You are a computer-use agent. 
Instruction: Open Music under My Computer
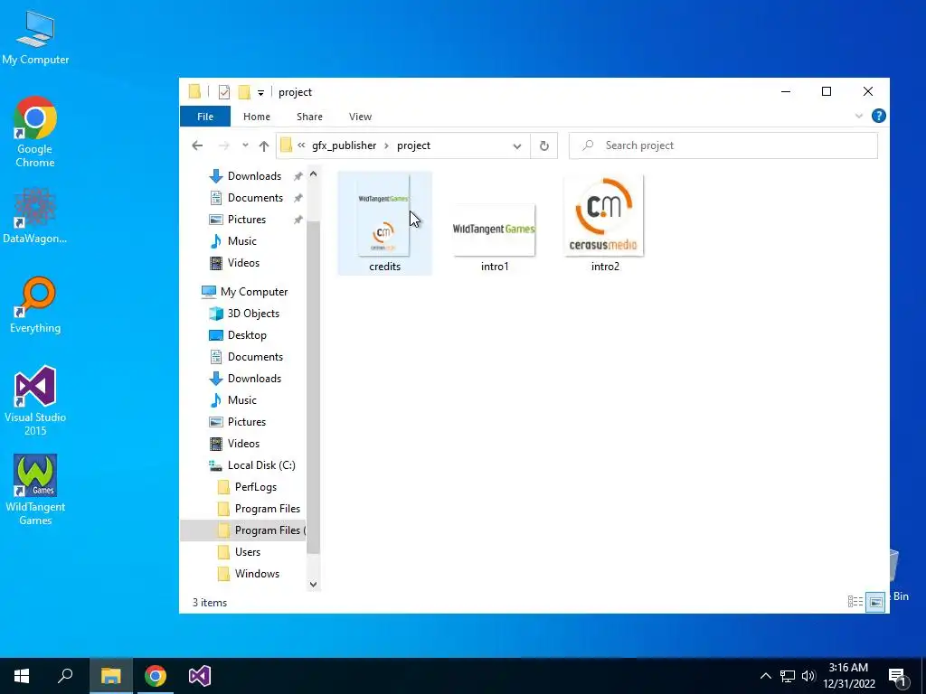point(242,400)
